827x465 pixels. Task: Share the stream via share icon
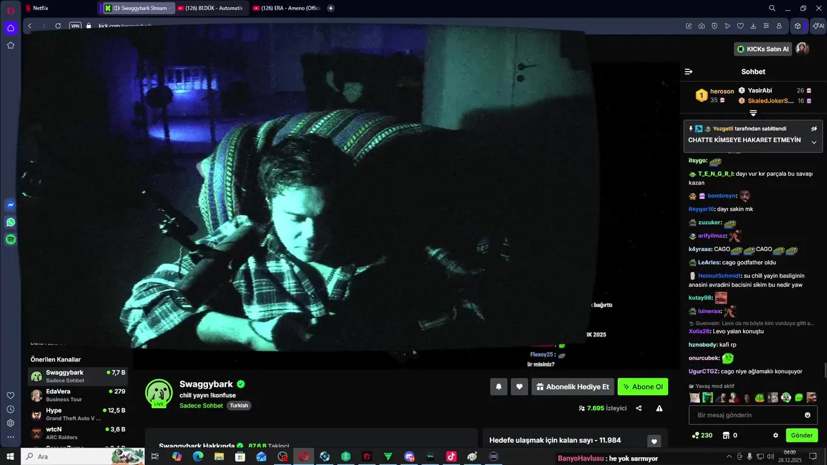[639, 408]
